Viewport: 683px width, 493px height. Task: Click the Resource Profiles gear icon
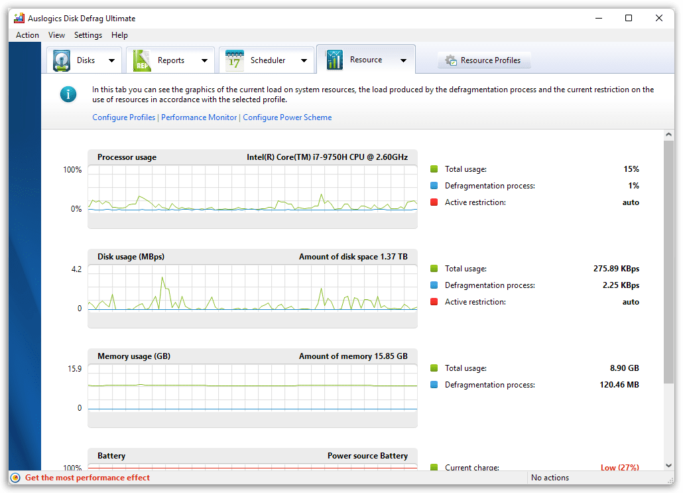coord(451,60)
